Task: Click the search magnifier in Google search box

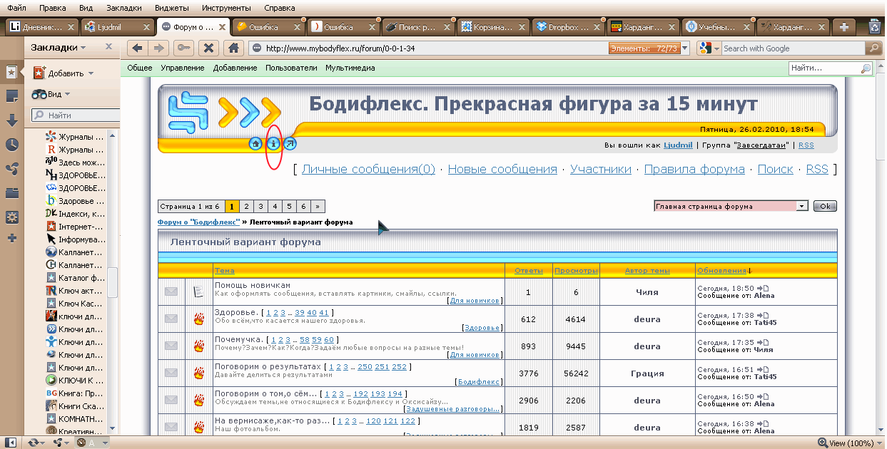Action: (873, 48)
